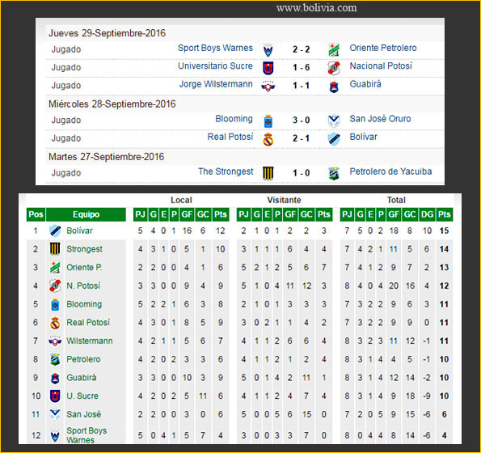Open Strongest team link in standings

84,249
